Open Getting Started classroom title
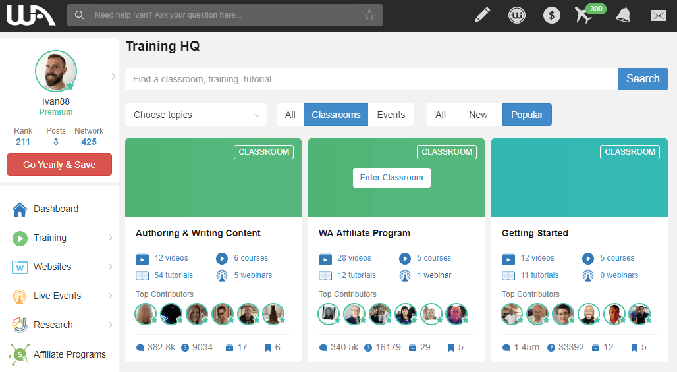 (x=535, y=234)
